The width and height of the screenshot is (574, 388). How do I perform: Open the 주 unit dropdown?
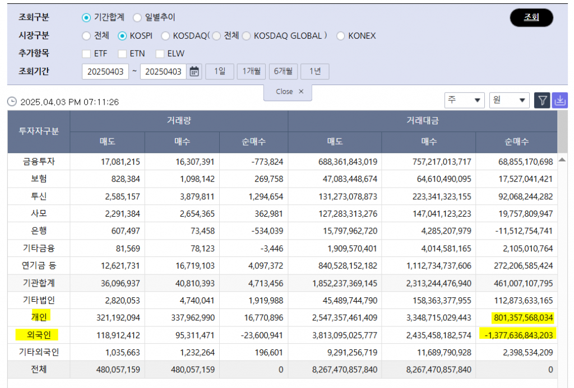[464, 100]
